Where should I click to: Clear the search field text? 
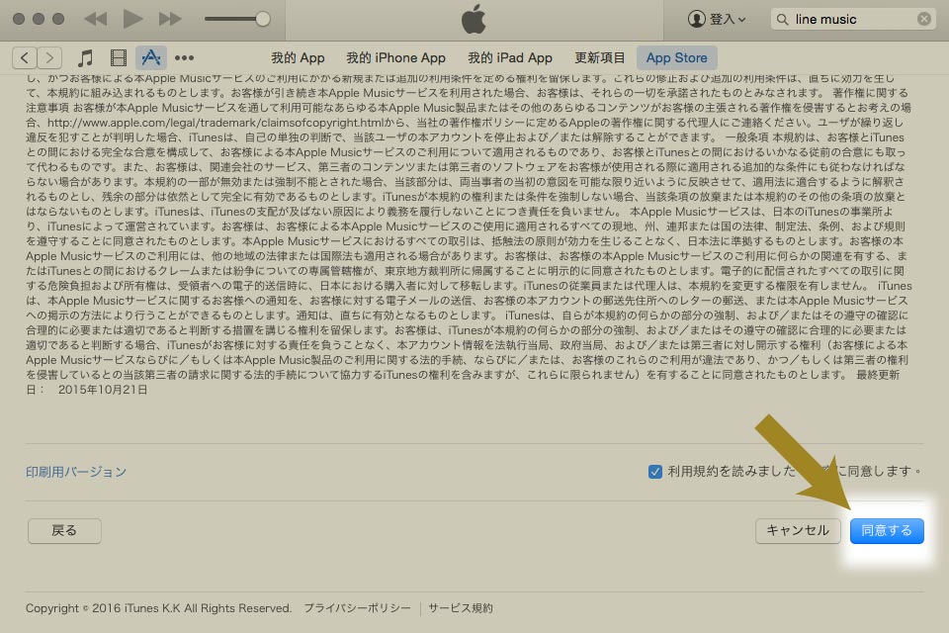[x=923, y=20]
